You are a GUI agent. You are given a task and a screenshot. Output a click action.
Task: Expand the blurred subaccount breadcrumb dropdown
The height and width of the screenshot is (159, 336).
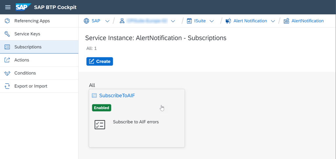(173, 21)
